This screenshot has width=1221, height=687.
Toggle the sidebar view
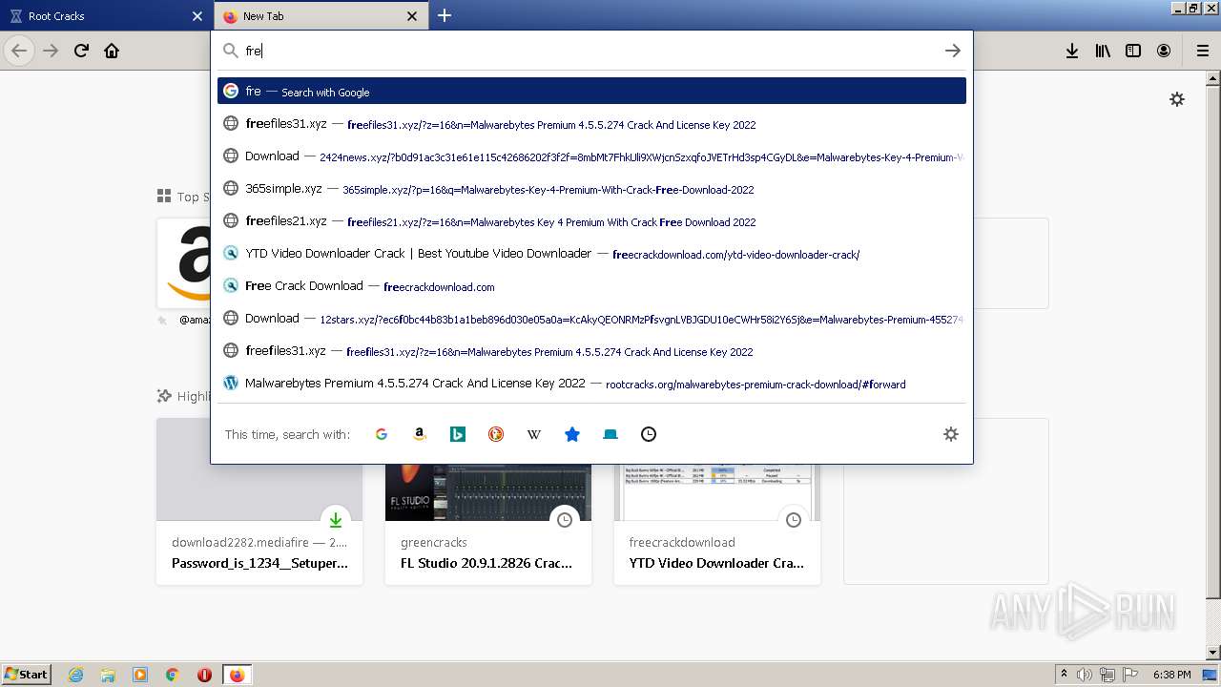pyautogui.click(x=1133, y=51)
